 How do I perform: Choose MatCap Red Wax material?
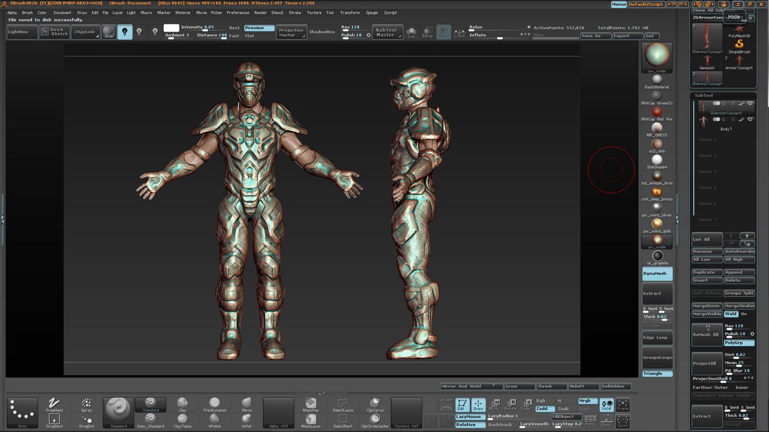coord(657,113)
